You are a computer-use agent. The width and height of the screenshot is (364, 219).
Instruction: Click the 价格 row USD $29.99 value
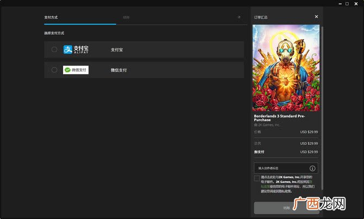(x=309, y=132)
